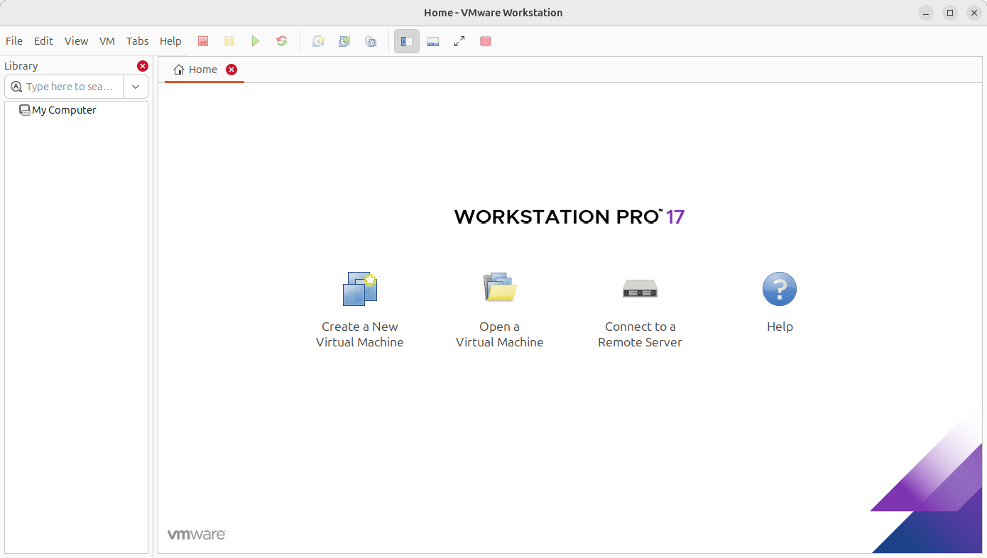The height and width of the screenshot is (558, 987).
Task: Toggle the Show Library sidebar icon
Action: 407,41
